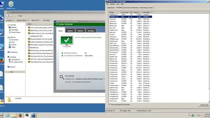Image resolution: width=210 pixels, height=118 pixels.
Task: Click the green protected monitor icon
Action: pyautogui.click(x=67, y=41)
